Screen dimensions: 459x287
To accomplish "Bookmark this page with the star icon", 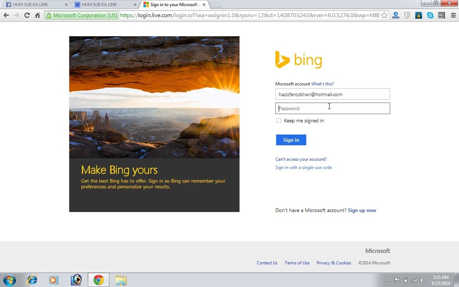I will pyautogui.click(x=384, y=15).
